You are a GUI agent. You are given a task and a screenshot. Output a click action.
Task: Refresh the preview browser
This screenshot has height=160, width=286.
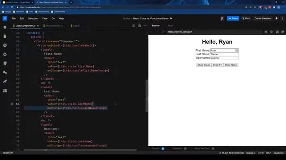click(x=163, y=32)
